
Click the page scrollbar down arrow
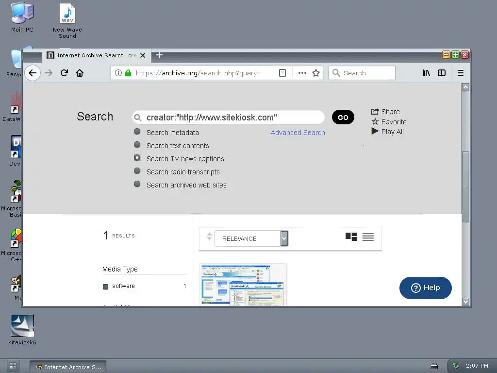pyautogui.click(x=465, y=302)
